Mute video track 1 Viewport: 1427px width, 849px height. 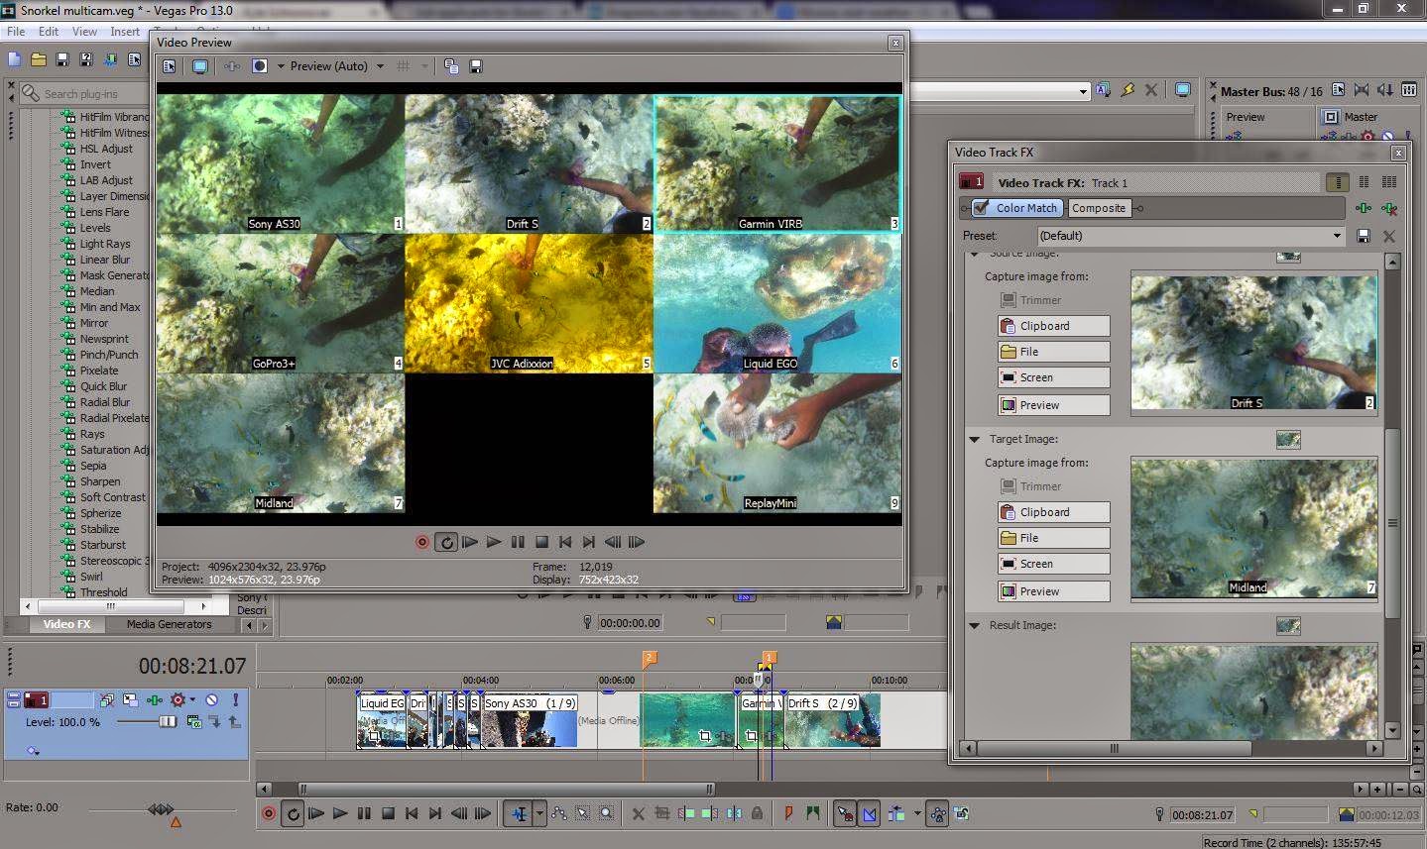(211, 700)
